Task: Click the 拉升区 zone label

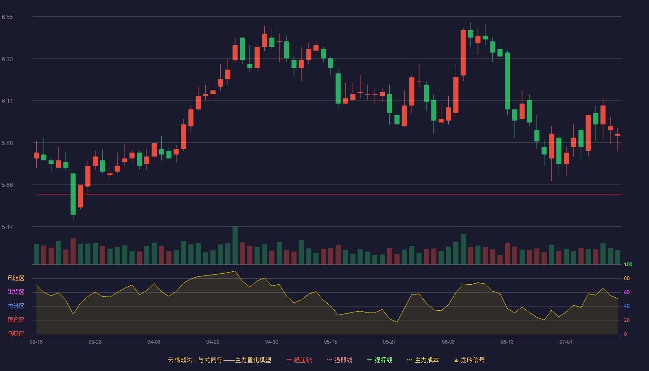Action: 16,306
